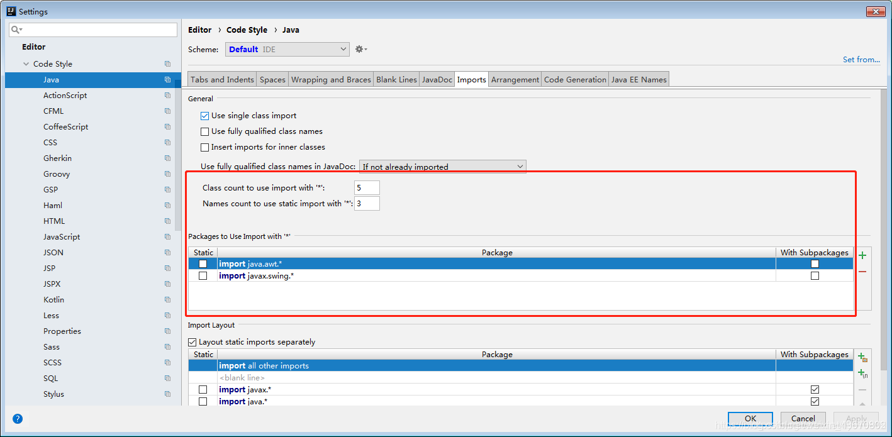
Task: Open the Java EE Names tab
Action: tap(638, 79)
